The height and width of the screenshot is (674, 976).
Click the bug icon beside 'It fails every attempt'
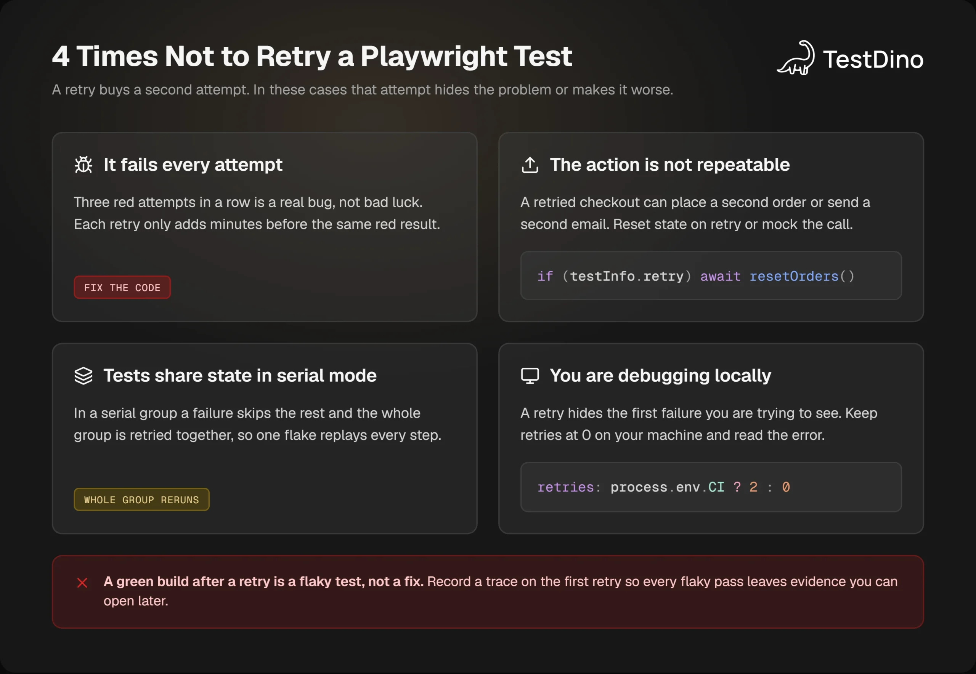point(83,165)
